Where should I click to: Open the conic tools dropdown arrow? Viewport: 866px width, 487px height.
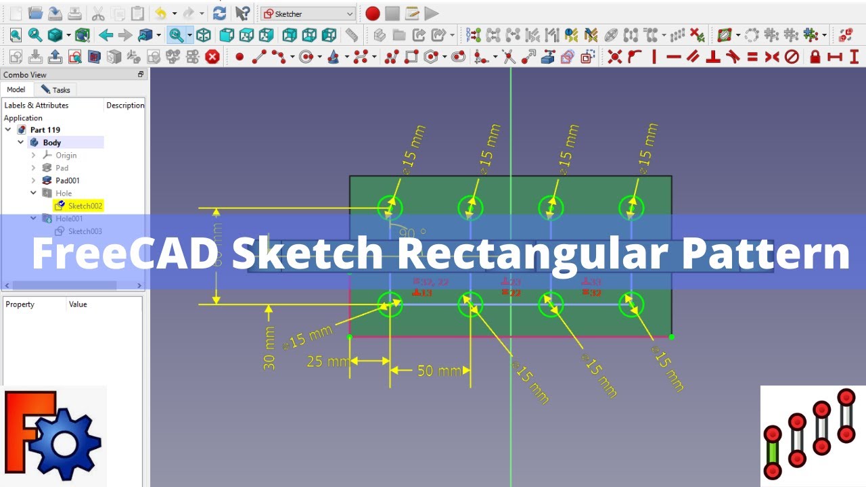[346, 57]
